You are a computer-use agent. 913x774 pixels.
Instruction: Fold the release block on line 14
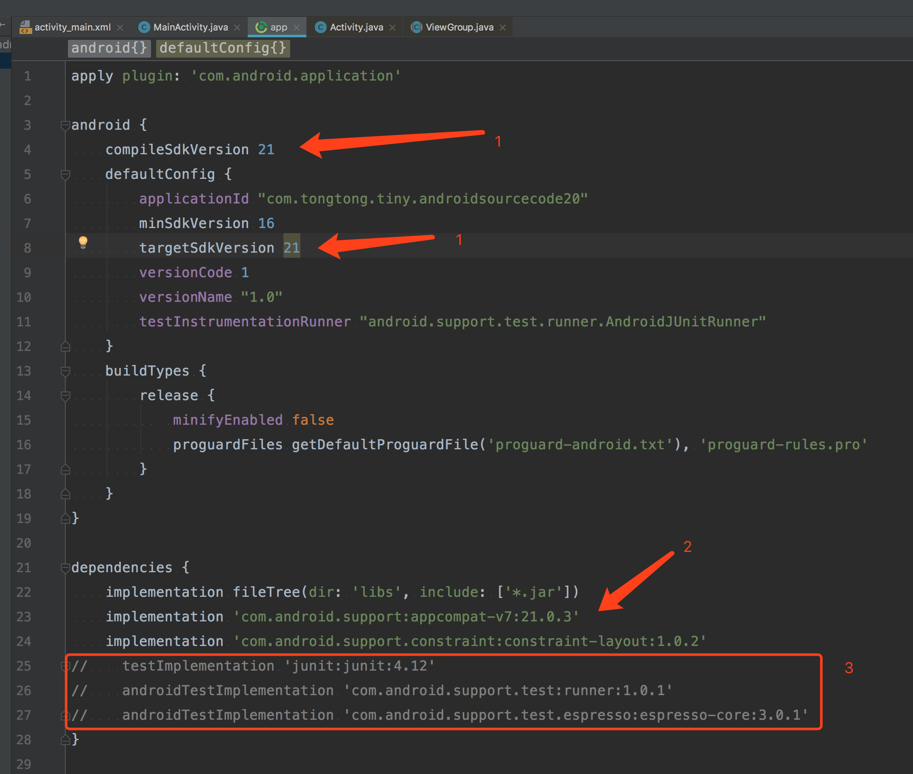(x=65, y=396)
